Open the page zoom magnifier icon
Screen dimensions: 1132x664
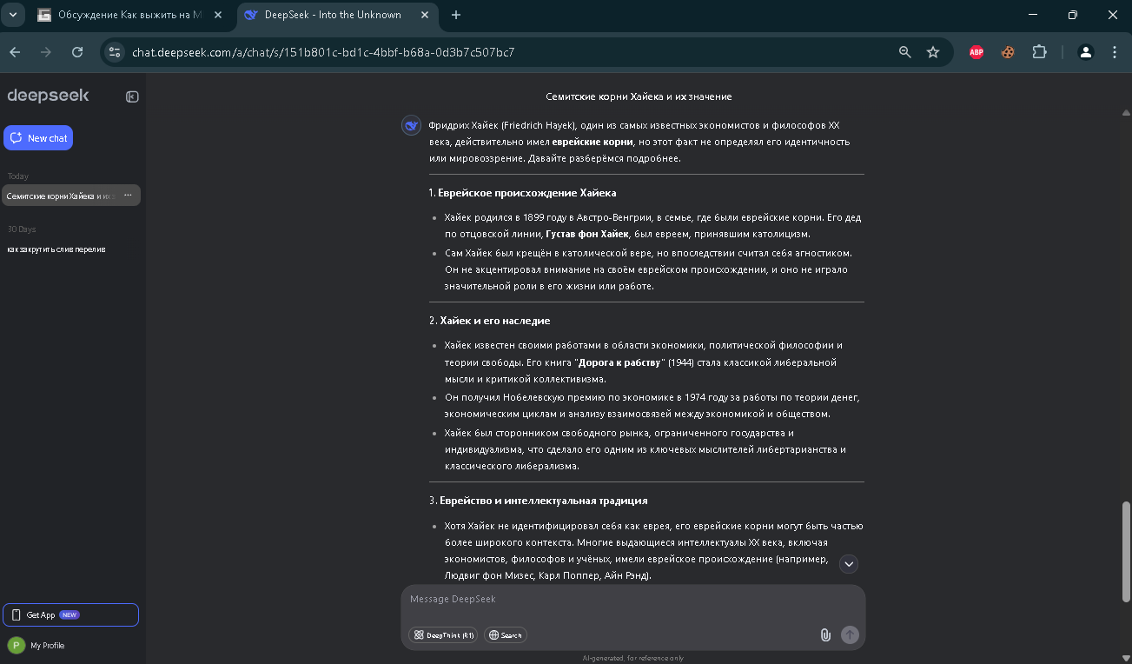[x=904, y=52]
